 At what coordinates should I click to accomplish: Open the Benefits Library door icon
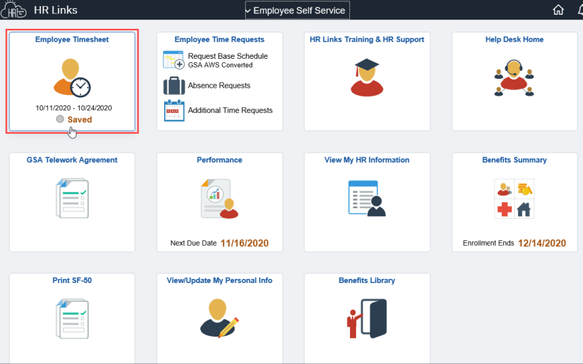click(367, 319)
